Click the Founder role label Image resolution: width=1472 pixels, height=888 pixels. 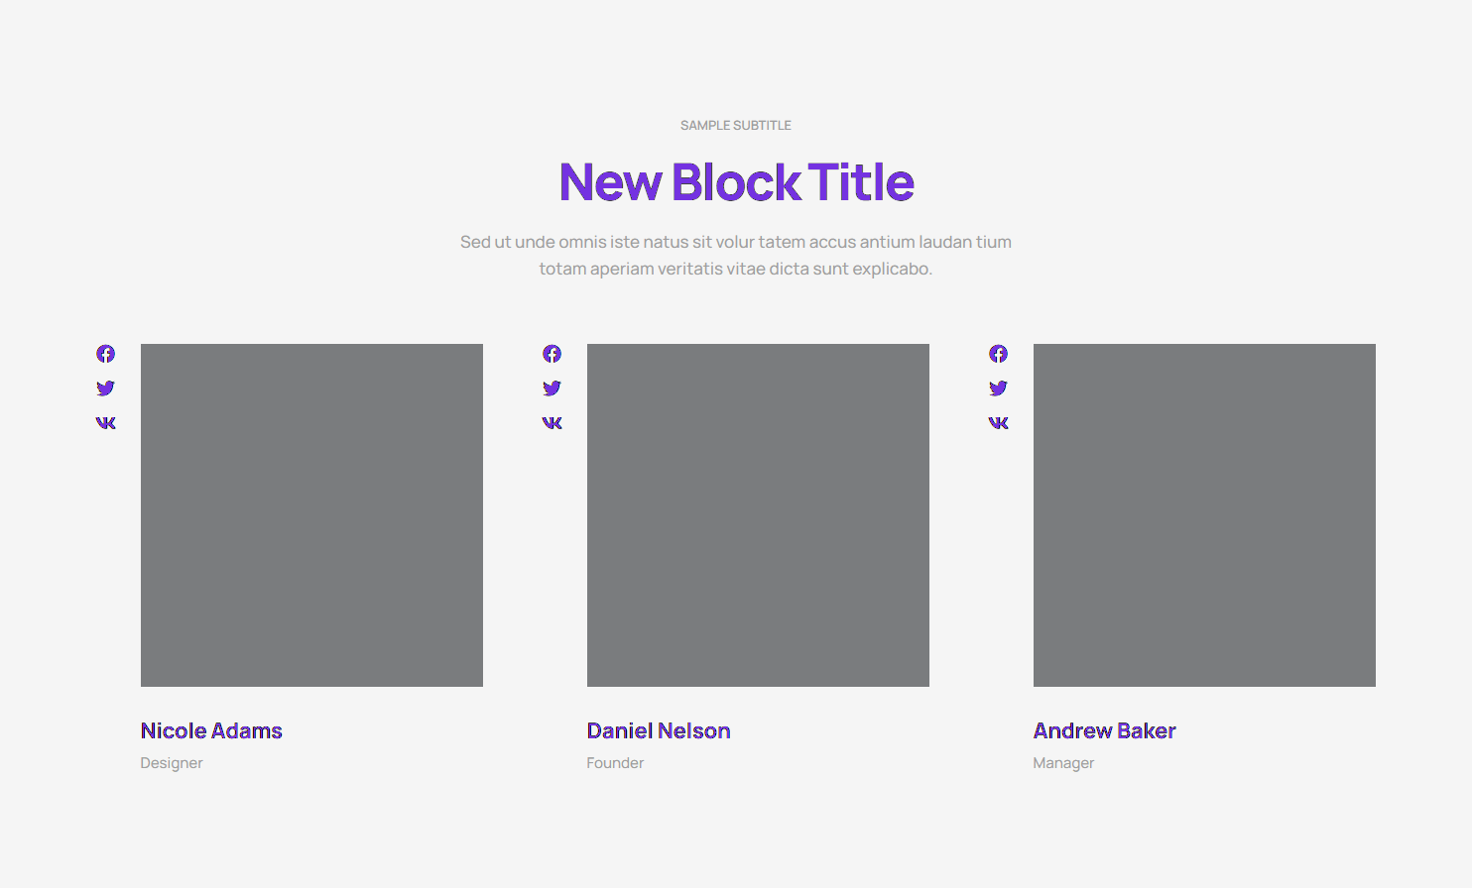(615, 763)
